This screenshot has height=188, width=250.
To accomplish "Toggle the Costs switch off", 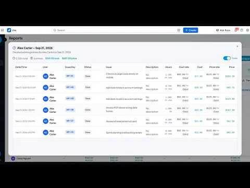I will coord(227,58).
